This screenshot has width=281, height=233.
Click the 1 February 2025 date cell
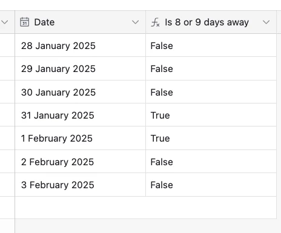[x=80, y=139]
